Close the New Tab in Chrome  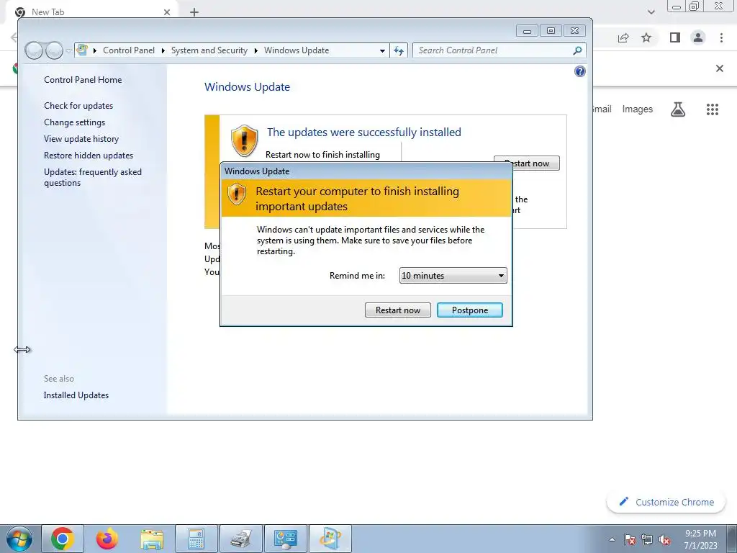click(x=167, y=12)
